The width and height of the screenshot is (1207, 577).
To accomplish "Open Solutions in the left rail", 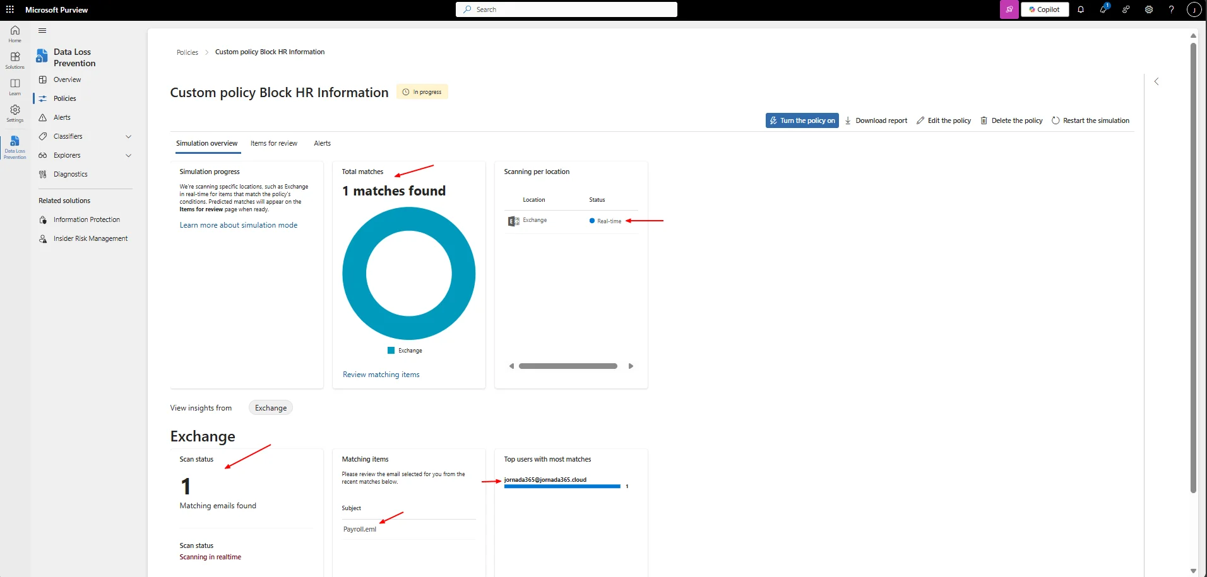I will (x=15, y=60).
